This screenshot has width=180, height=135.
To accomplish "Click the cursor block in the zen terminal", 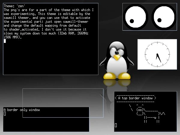I will [x=5, y=41].
